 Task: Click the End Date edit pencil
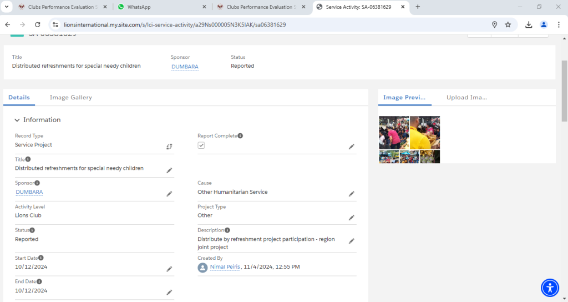169,292
